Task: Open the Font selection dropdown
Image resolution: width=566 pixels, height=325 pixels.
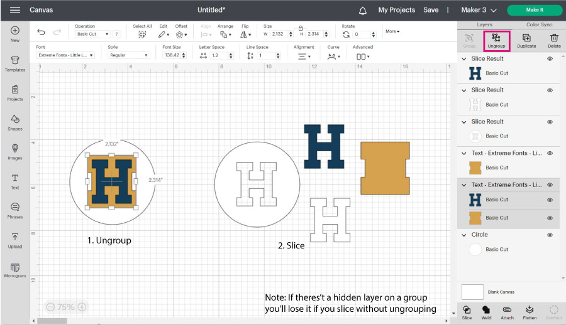Action: tap(65, 55)
